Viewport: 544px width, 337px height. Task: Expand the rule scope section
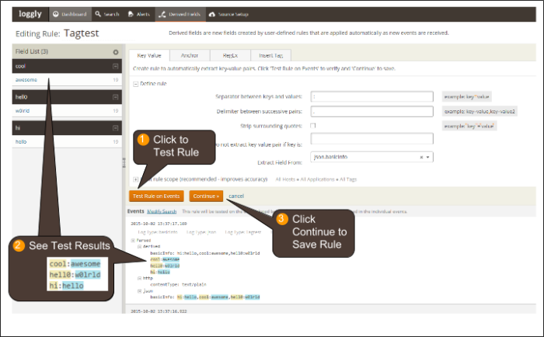pos(135,179)
